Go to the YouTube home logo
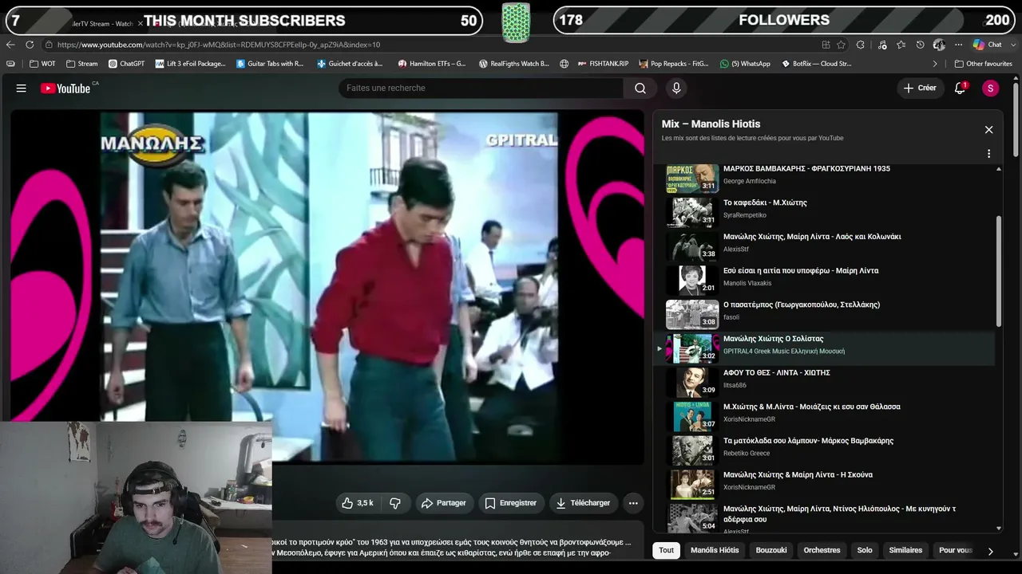This screenshot has width=1022, height=574. [66, 88]
